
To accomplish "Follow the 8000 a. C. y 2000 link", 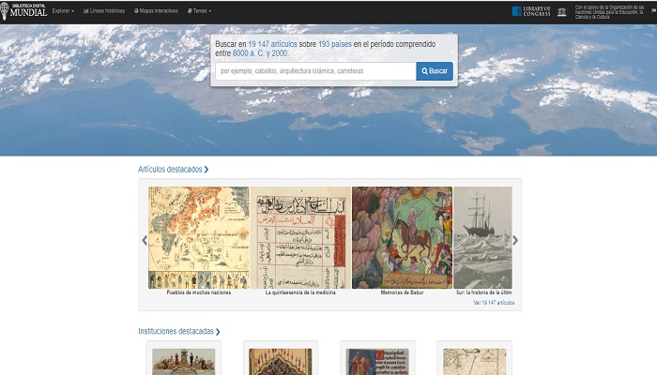I will [260, 53].
